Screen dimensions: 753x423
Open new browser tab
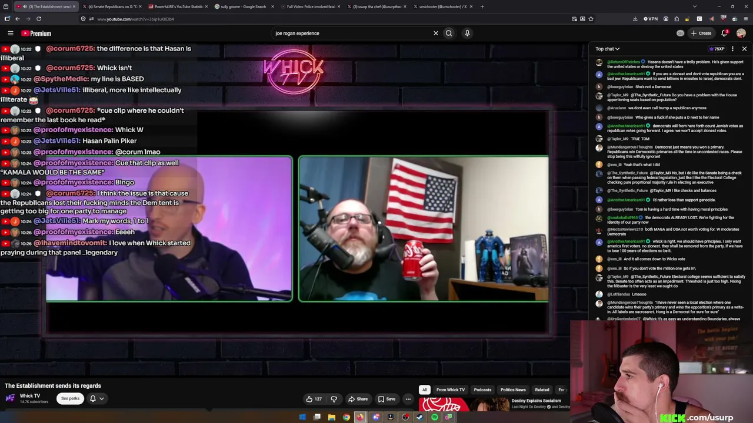tap(482, 6)
